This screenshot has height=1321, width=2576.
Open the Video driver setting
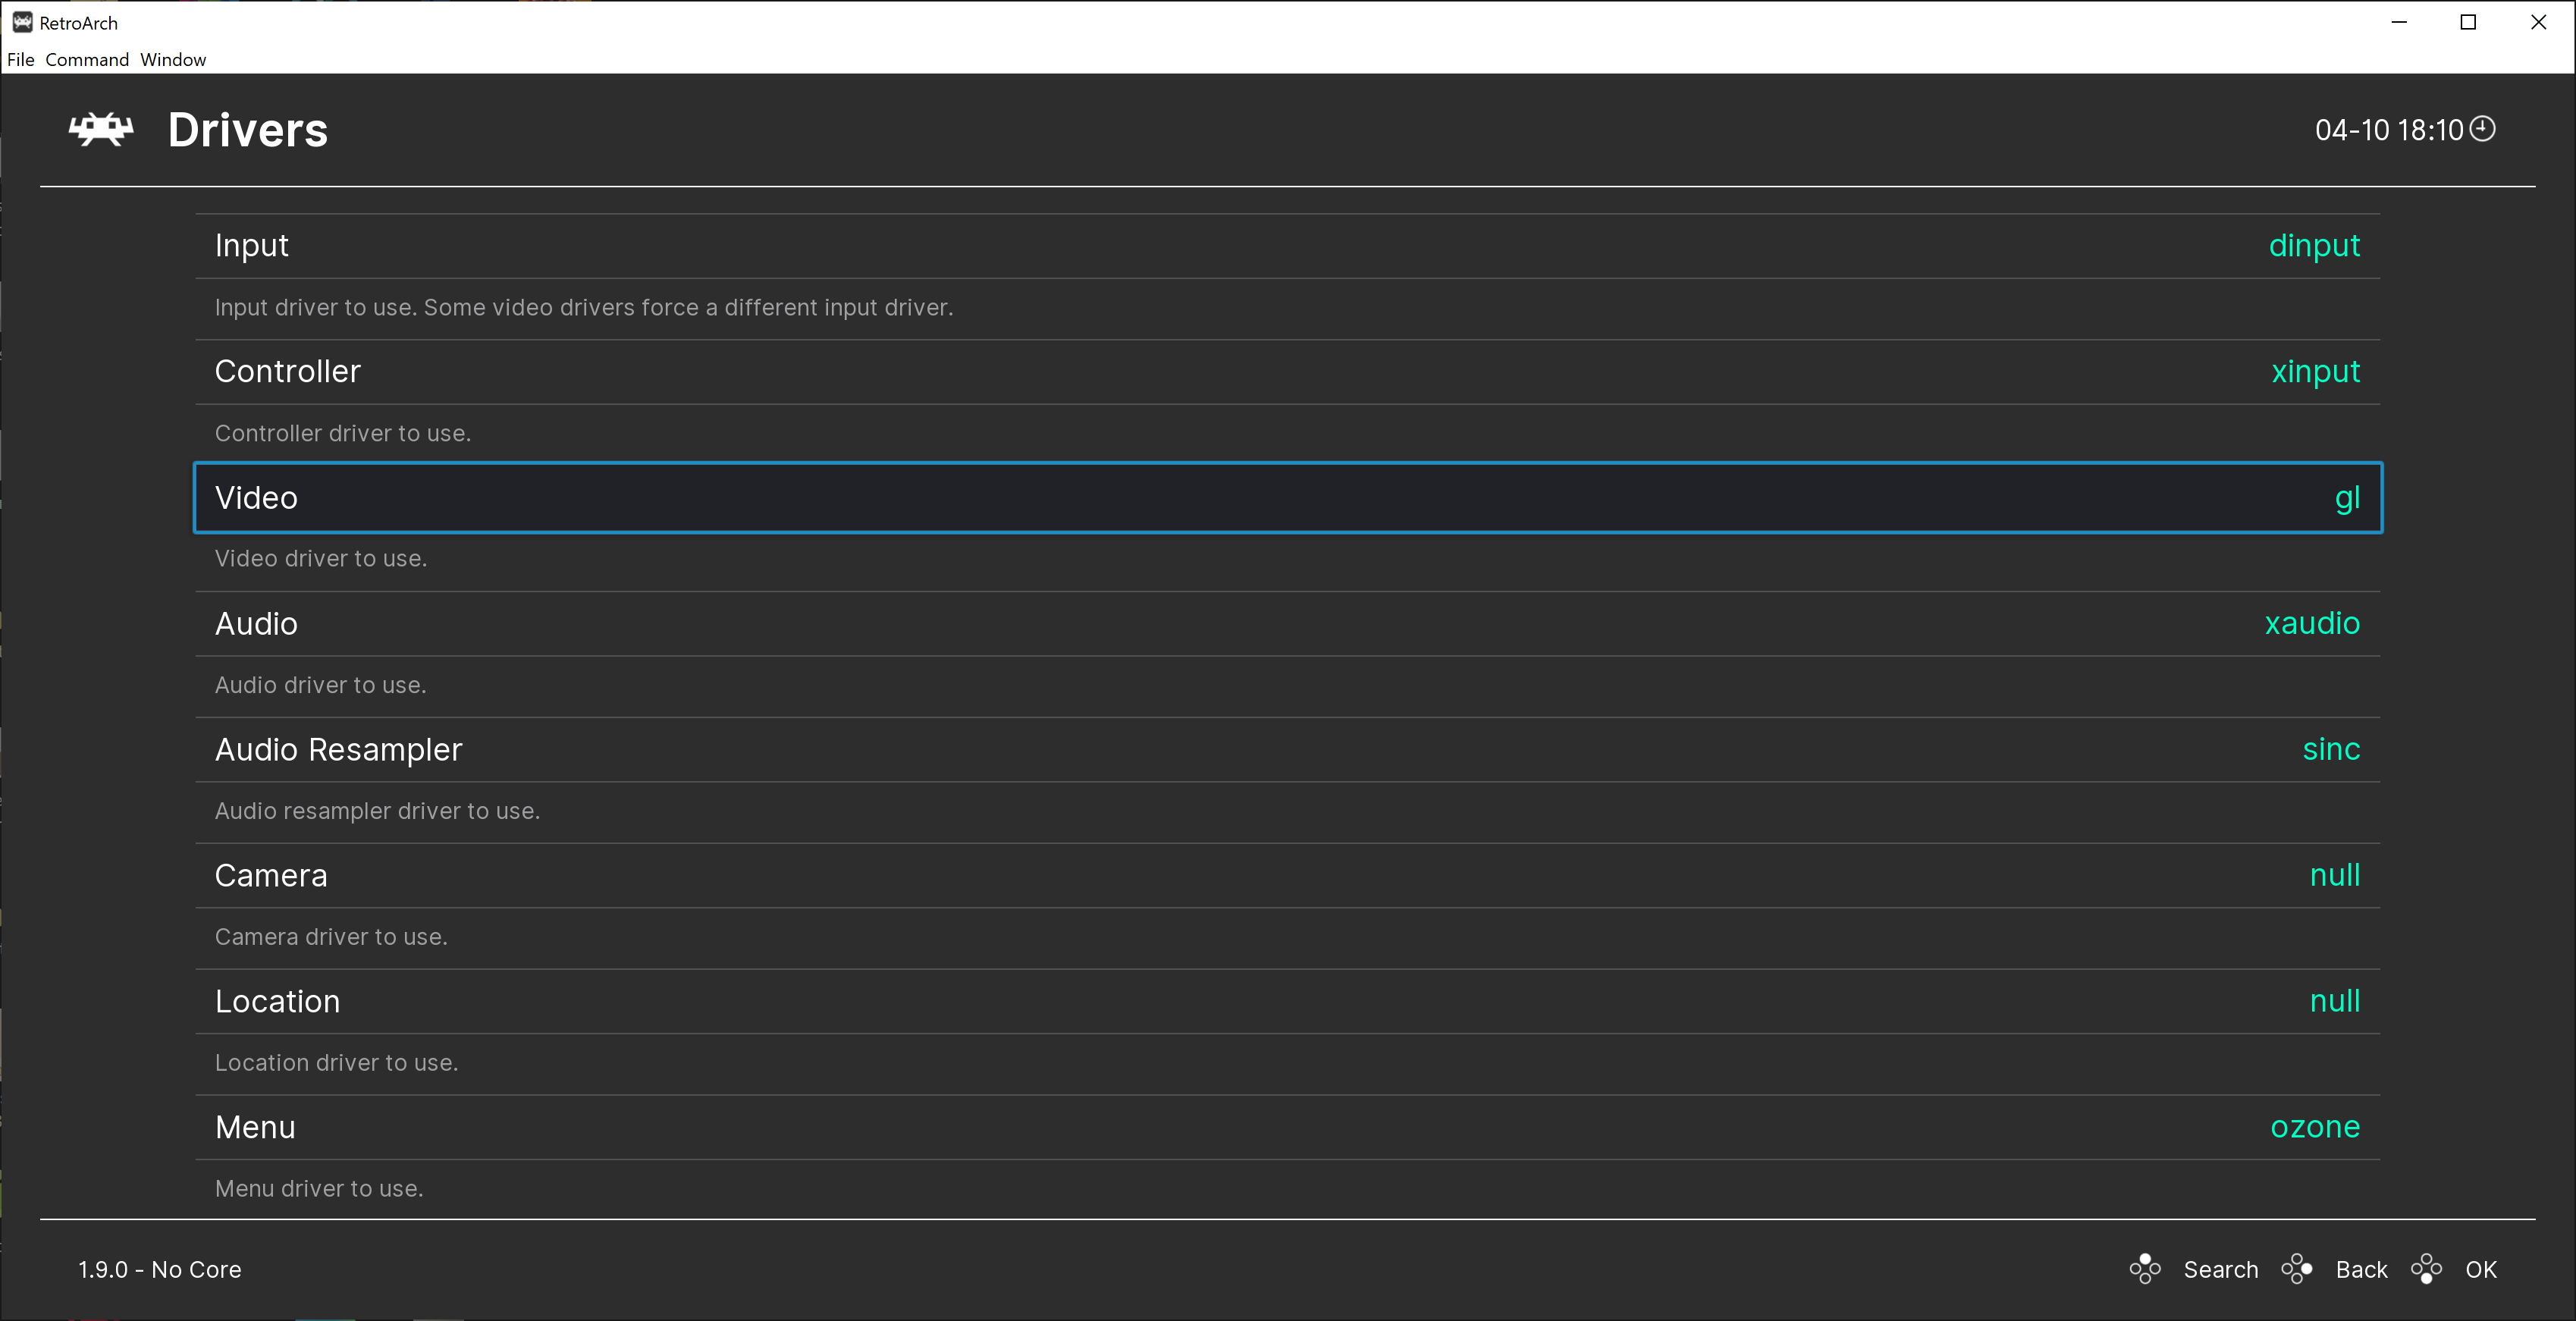(1287, 498)
